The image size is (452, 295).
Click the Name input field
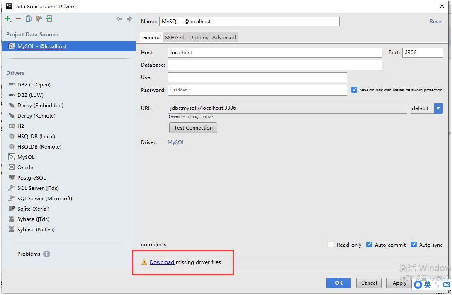249,22
